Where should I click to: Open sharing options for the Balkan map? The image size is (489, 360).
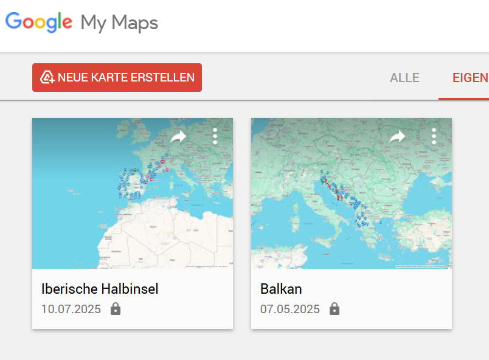pos(397,136)
